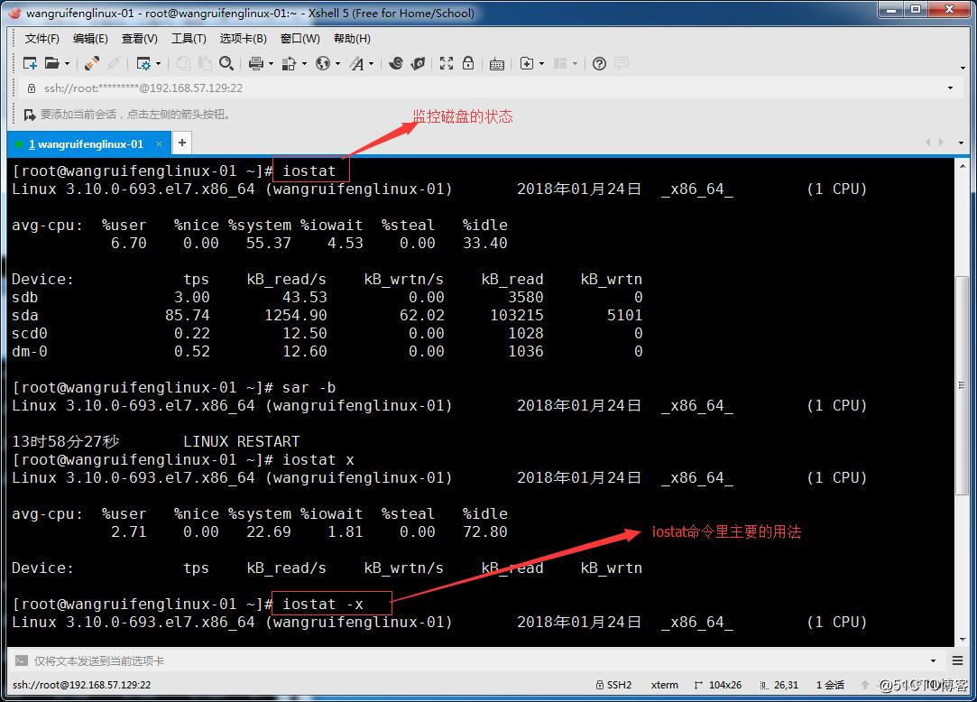This screenshot has width=977, height=702.
Task: Launch Xftp with the swirl icon
Action: click(396, 63)
